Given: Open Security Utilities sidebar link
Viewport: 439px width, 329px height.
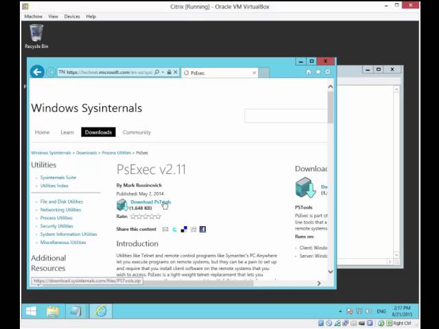Looking at the screenshot, I should point(56,226).
